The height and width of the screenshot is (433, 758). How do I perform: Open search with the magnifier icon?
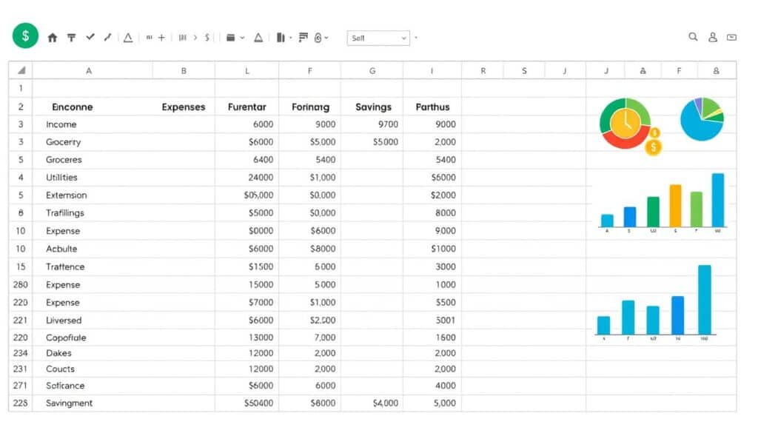coord(693,37)
